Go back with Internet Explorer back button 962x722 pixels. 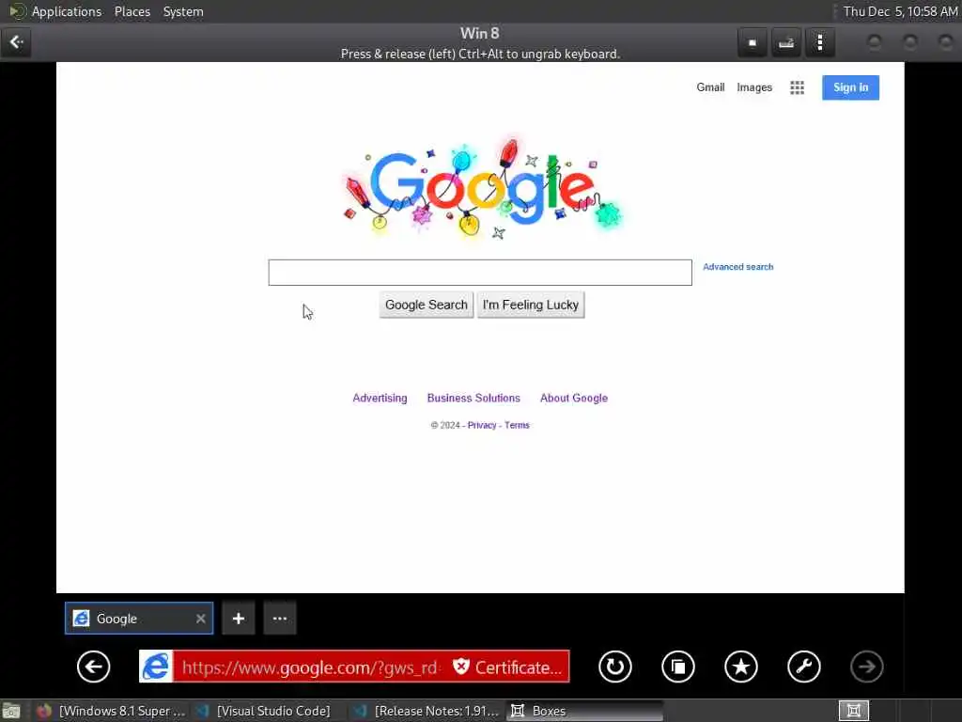[94, 667]
